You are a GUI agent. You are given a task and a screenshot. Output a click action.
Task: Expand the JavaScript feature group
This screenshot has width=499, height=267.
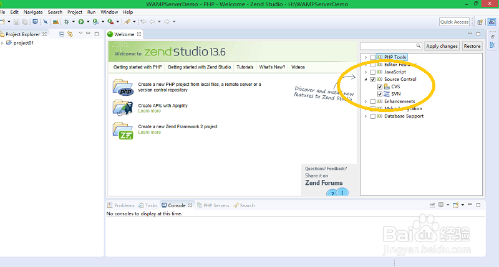366,72
